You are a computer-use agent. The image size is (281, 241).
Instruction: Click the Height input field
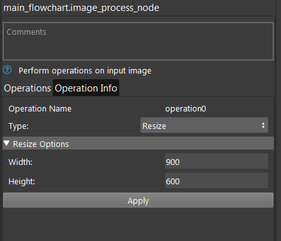tap(217, 180)
